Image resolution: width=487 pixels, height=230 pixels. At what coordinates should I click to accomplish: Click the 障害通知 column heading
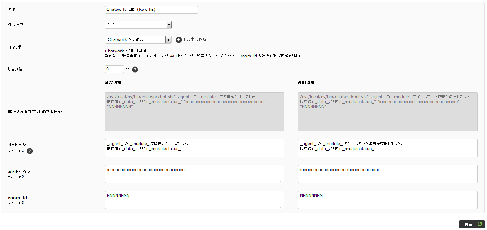113,82
